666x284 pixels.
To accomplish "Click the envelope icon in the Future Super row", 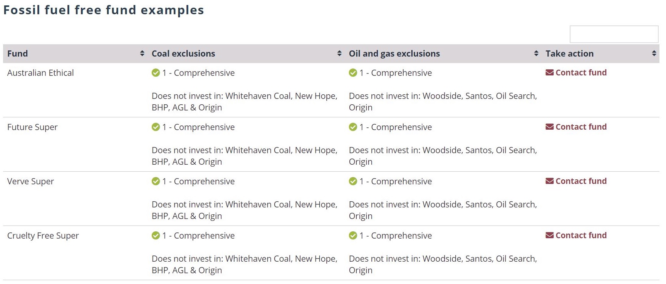I will 549,127.
